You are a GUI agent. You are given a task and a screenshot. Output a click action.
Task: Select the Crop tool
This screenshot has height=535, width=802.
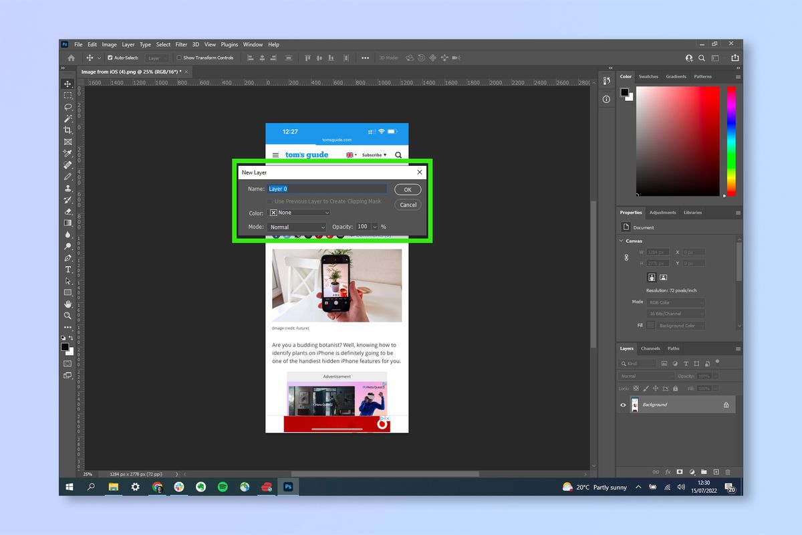[68, 129]
